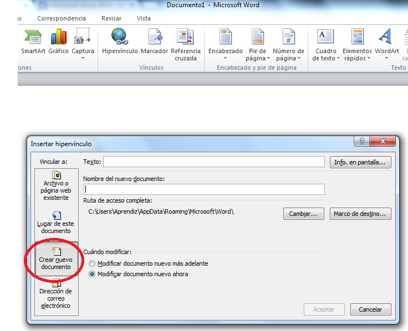The image size is (408, 331).
Task: Insert a SmartArt graphic
Action: pos(33,42)
